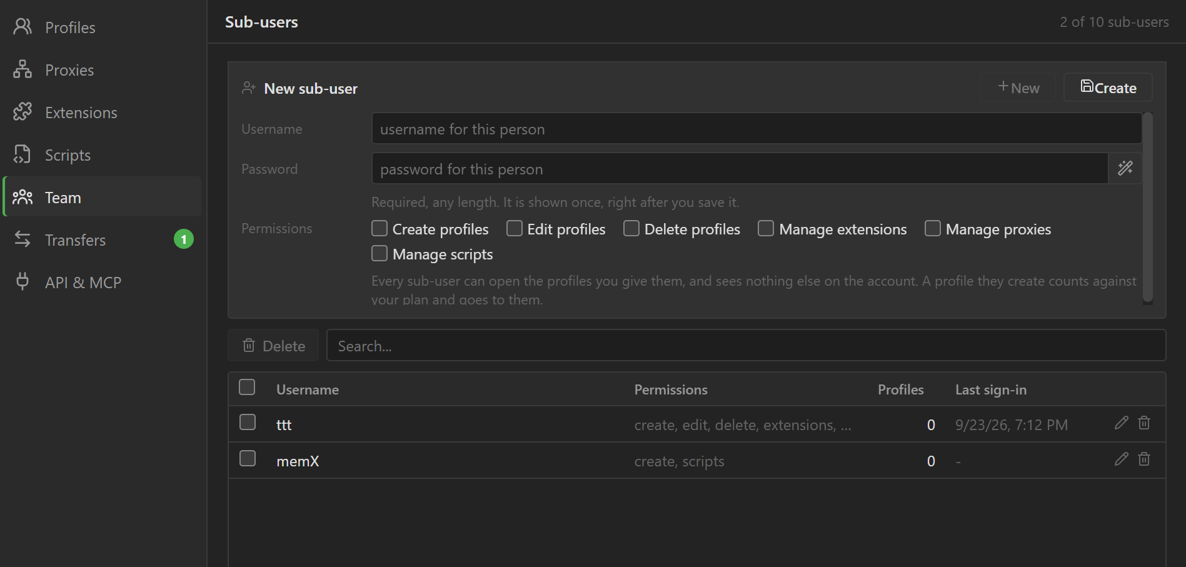Image resolution: width=1186 pixels, height=567 pixels.
Task: Click the Password input field
Action: click(740, 169)
